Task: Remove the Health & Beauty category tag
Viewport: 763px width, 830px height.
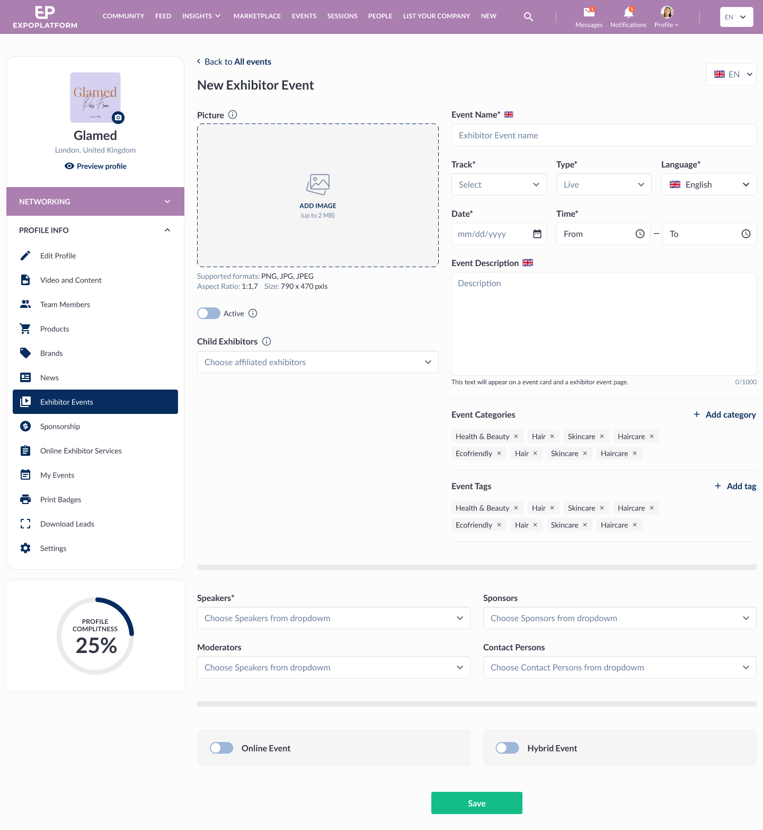Action: [516, 436]
